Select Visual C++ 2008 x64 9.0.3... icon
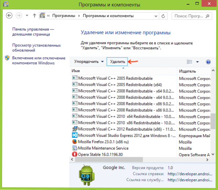218x190 pixels. tap(75, 97)
